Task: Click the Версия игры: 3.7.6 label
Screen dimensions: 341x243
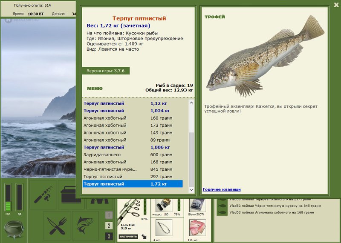Action: point(105,71)
